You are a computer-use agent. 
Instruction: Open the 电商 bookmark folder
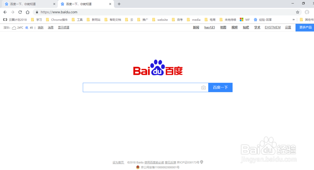click(x=210, y=20)
